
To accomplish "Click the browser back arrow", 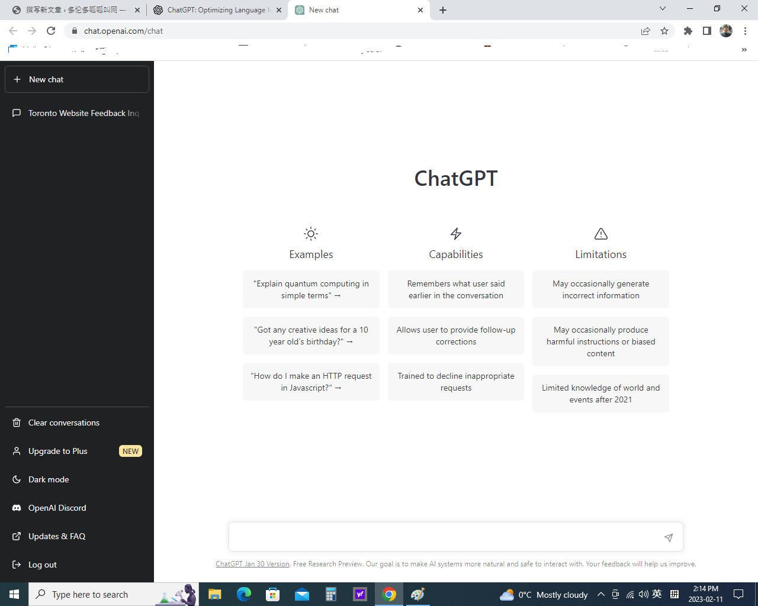I will point(13,31).
